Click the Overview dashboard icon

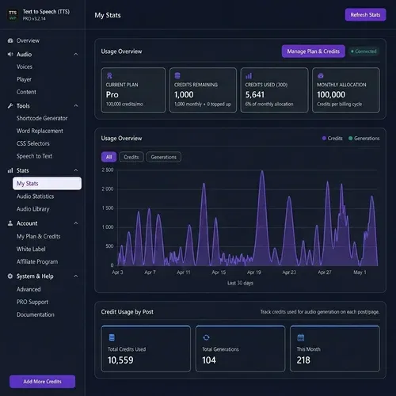[10, 40]
